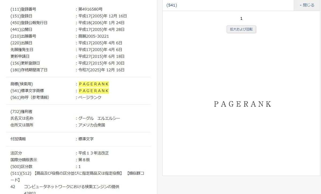The width and height of the screenshot is (321, 194).
Task: Select renewal application date 平成27(2015)年 6月 18日
Action: tap(101, 56)
